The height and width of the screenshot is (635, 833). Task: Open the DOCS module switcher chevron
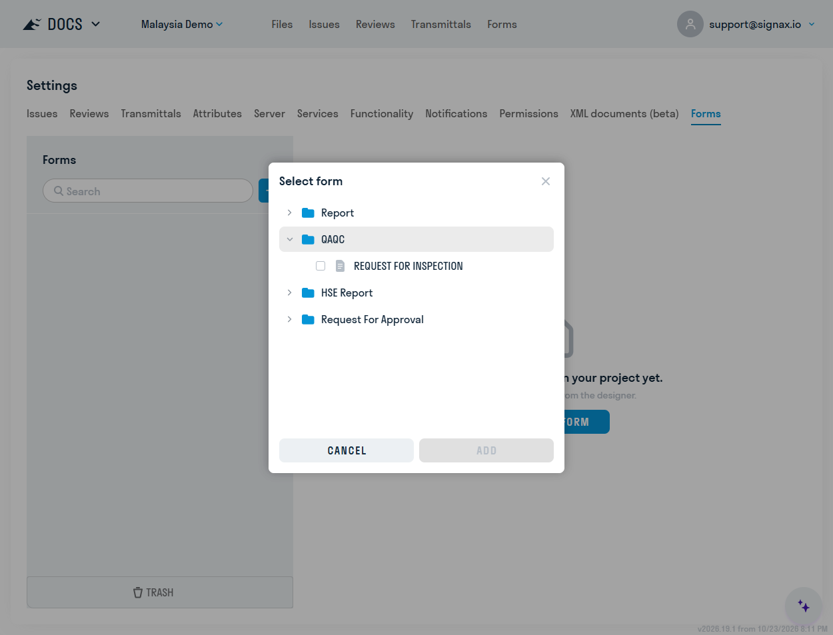95,24
